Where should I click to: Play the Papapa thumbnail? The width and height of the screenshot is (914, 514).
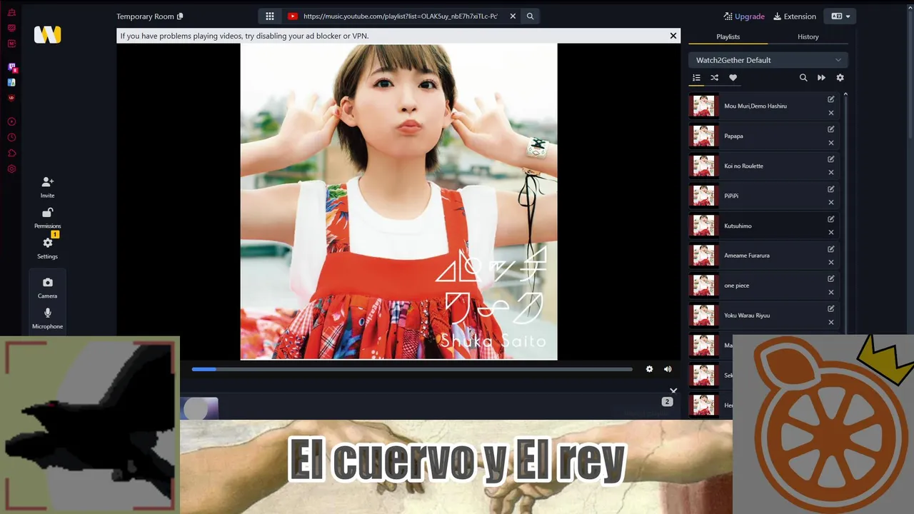coord(703,136)
